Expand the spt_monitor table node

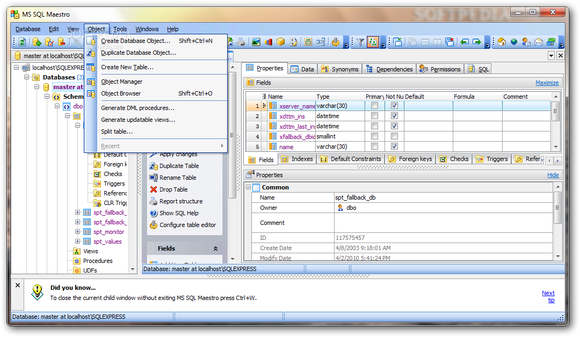pyautogui.click(x=78, y=232)
